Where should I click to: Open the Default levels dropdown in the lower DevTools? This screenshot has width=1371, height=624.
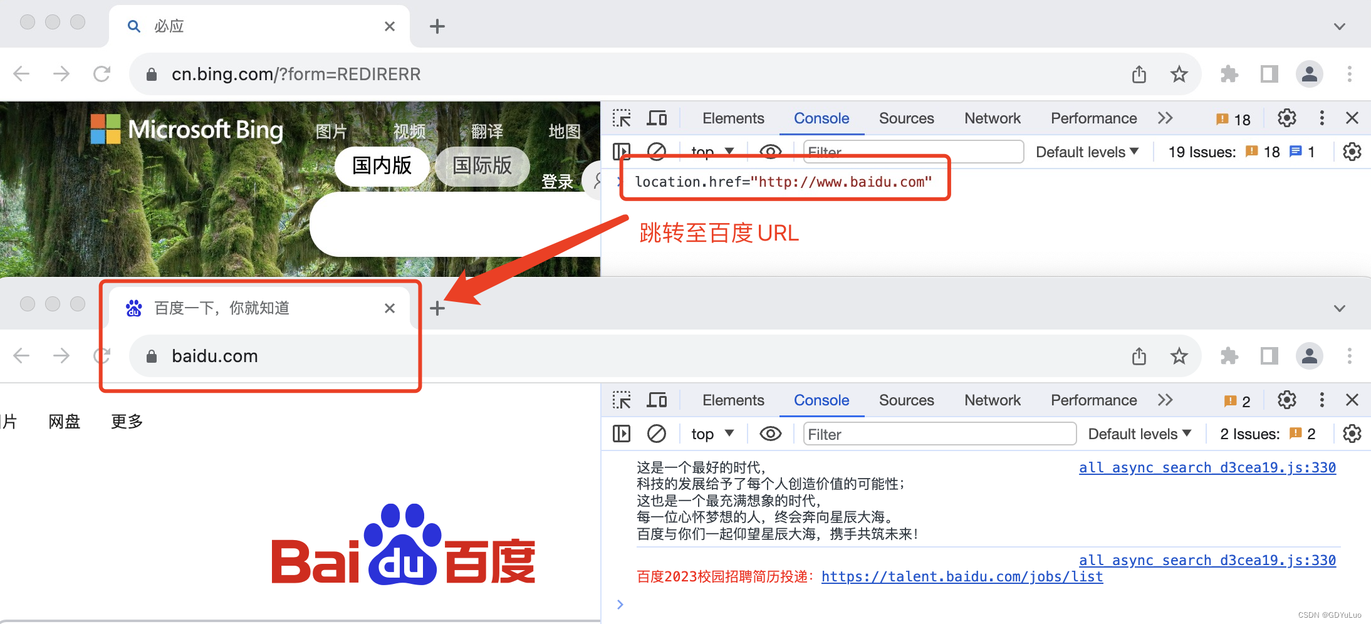click(1140, 434)
